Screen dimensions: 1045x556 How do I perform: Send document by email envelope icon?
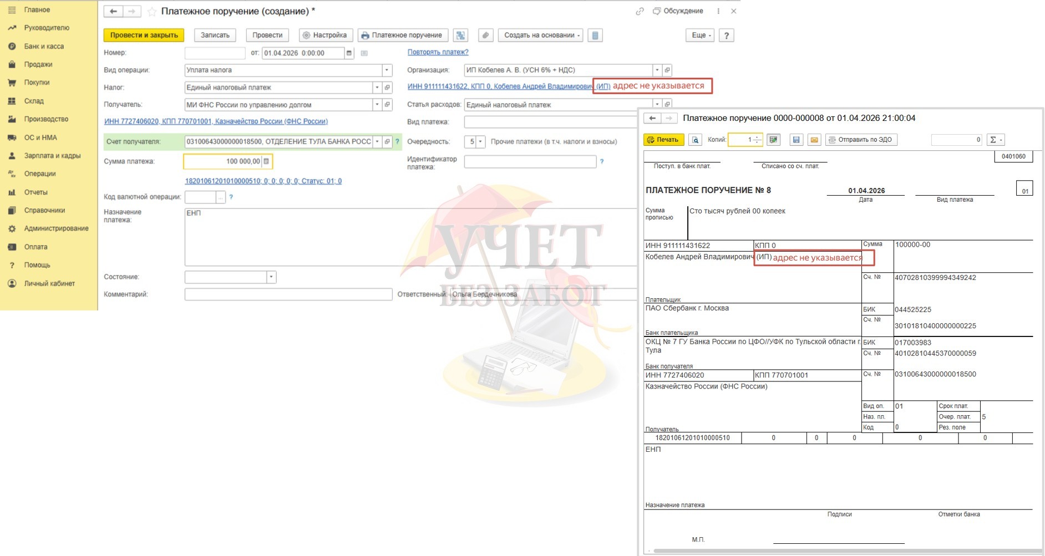814,140
